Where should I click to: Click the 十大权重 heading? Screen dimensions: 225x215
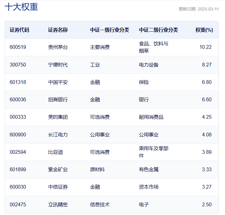pyautogui.click(x=21, y=7)
